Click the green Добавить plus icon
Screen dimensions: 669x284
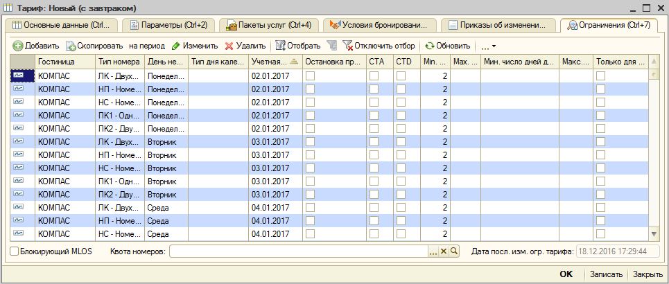coord(18,46)
